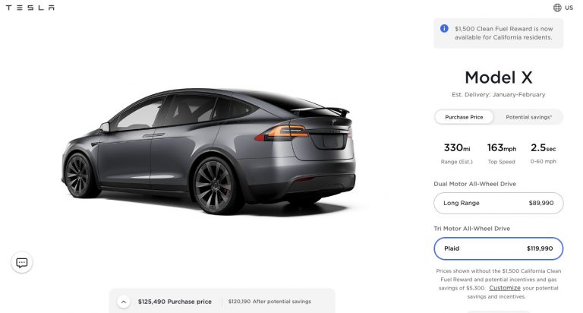Click the Clean Fuel Reward banner

498,33
